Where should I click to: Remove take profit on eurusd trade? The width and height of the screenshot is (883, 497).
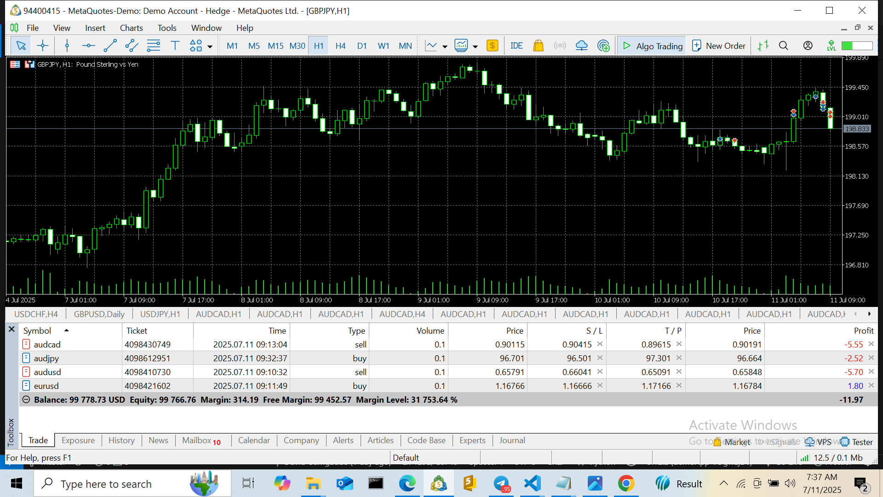(x=679, y=386)
